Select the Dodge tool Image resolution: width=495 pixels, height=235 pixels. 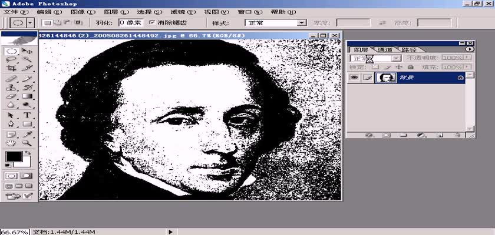28,105
